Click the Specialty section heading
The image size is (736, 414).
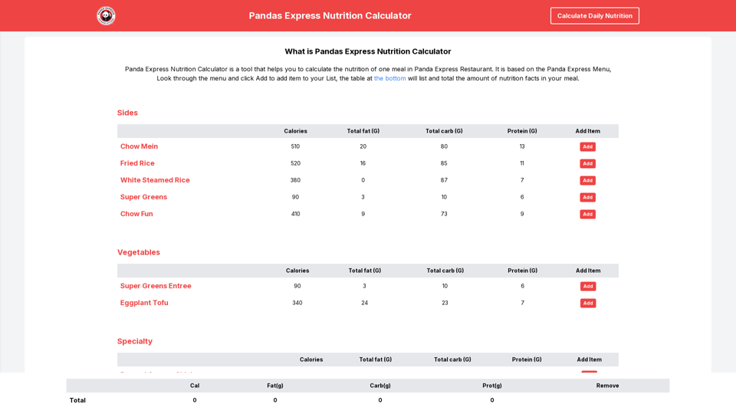(135, 341)
